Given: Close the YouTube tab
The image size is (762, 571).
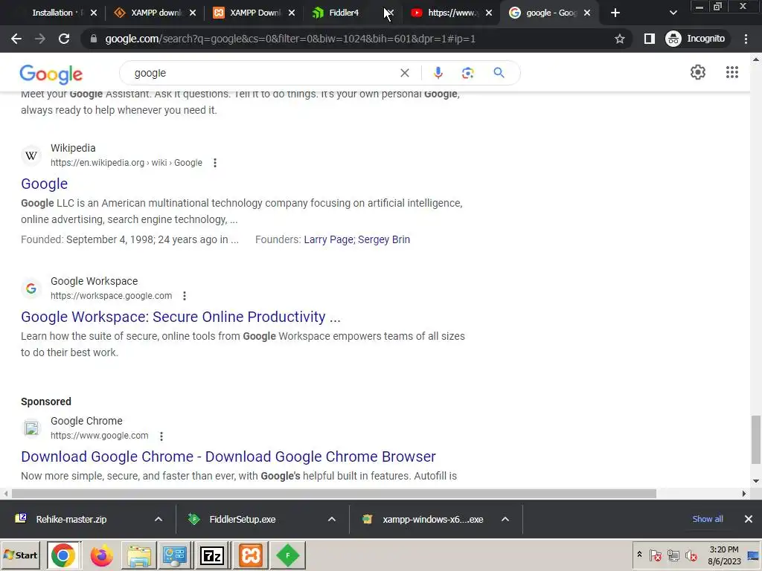Looking at the screenshot, I should [489, 13].
